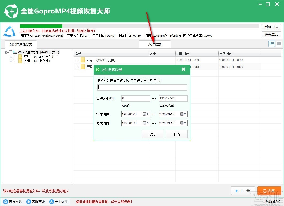Click the 视频 folder icon in file list
Viewport: 284px width, 206px height.
(83, 67)
